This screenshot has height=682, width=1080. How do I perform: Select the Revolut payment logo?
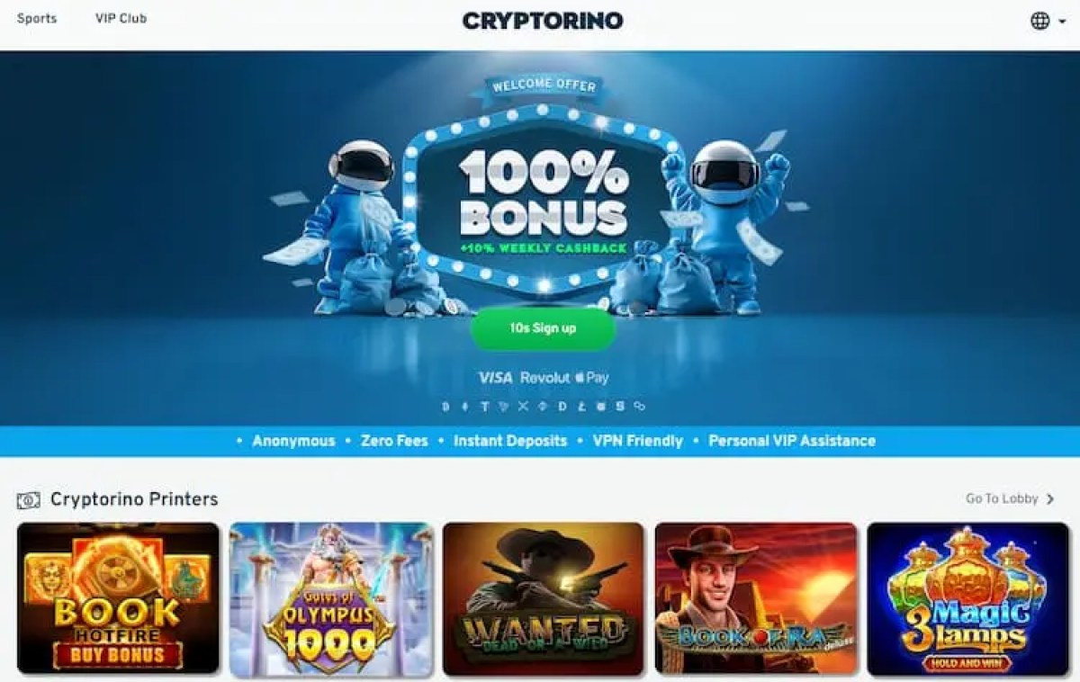pos(545,378)
